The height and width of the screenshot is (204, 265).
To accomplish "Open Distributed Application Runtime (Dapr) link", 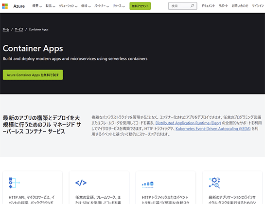I will 188,123.
